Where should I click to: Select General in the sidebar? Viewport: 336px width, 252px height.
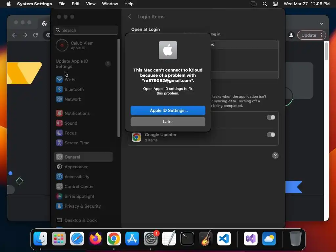pos(83,157)
